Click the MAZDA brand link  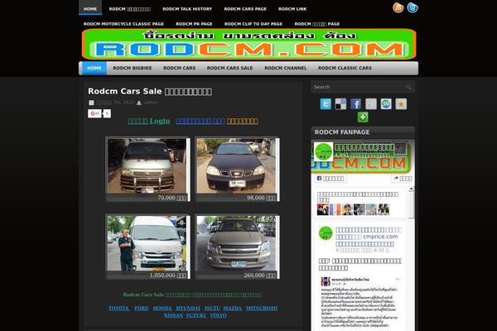click(x=232, y=308)
